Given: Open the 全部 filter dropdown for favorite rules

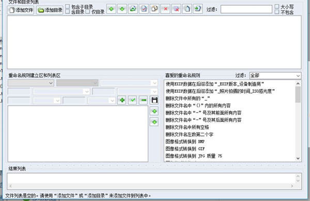Looking at the screenshot, I should click(x=275, y=75).
